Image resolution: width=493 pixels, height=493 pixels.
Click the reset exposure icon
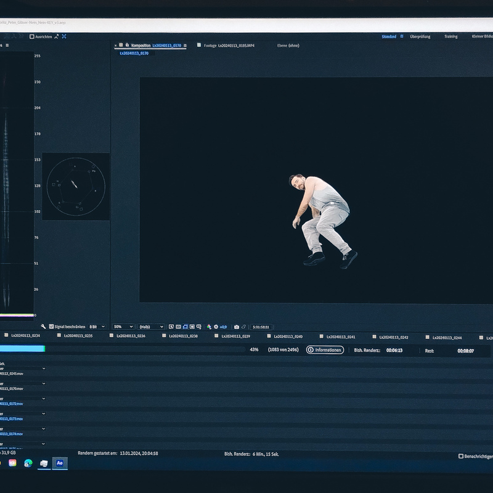coord(216,327)
